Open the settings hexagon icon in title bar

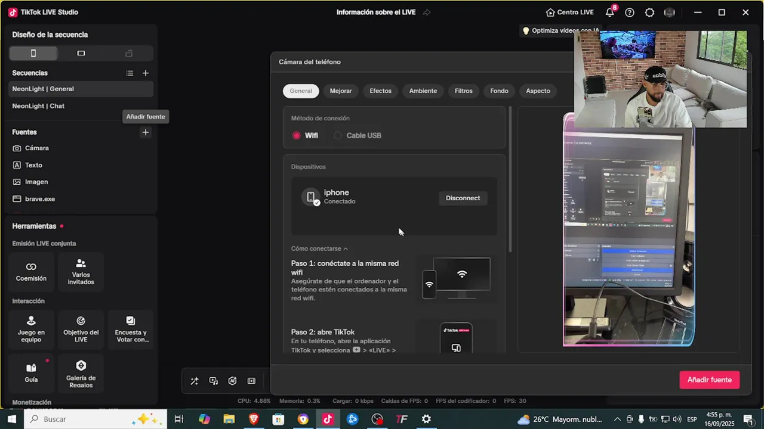click(650, 13)
